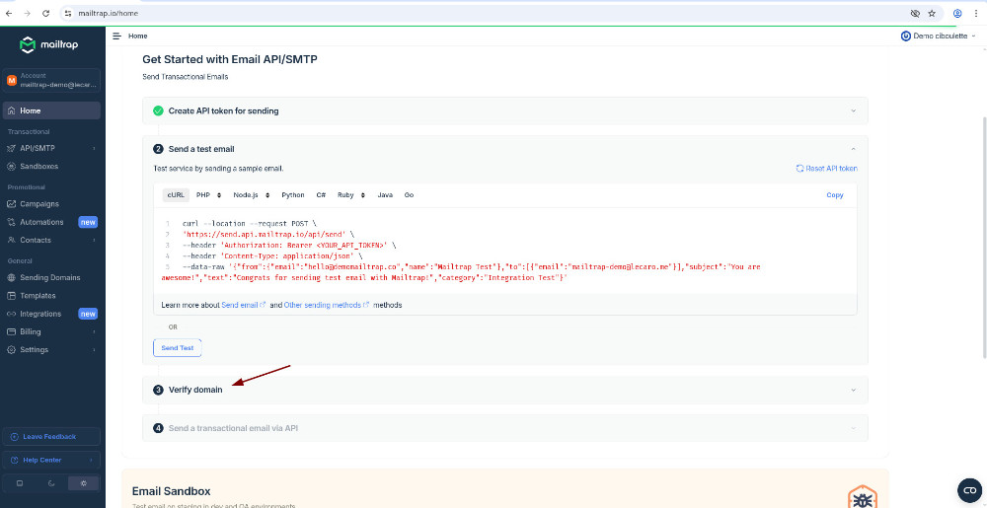Click the sidebar collapse hamburger icon
This screenshot has width=987, height=508.
[116, 36]
